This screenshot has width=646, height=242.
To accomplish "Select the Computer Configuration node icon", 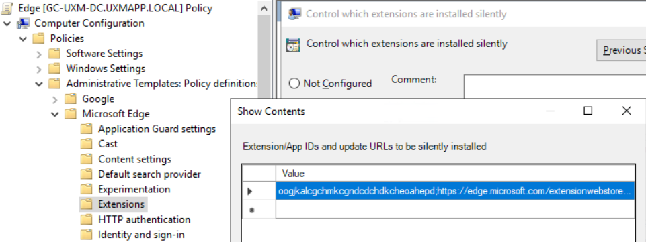I will pos(24,23).
